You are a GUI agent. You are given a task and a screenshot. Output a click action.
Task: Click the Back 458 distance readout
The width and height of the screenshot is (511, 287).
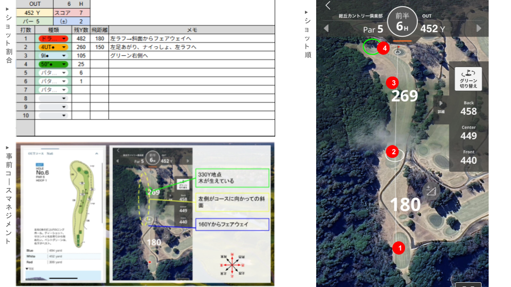[x=468, y=108]
